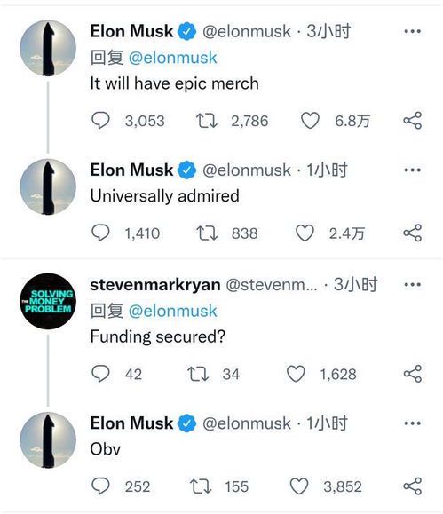This screenshot has width=443, height=514.
Task: Open Elon Musk's avatar on the "Obv" tweet
Action: [x=48, y=440]
